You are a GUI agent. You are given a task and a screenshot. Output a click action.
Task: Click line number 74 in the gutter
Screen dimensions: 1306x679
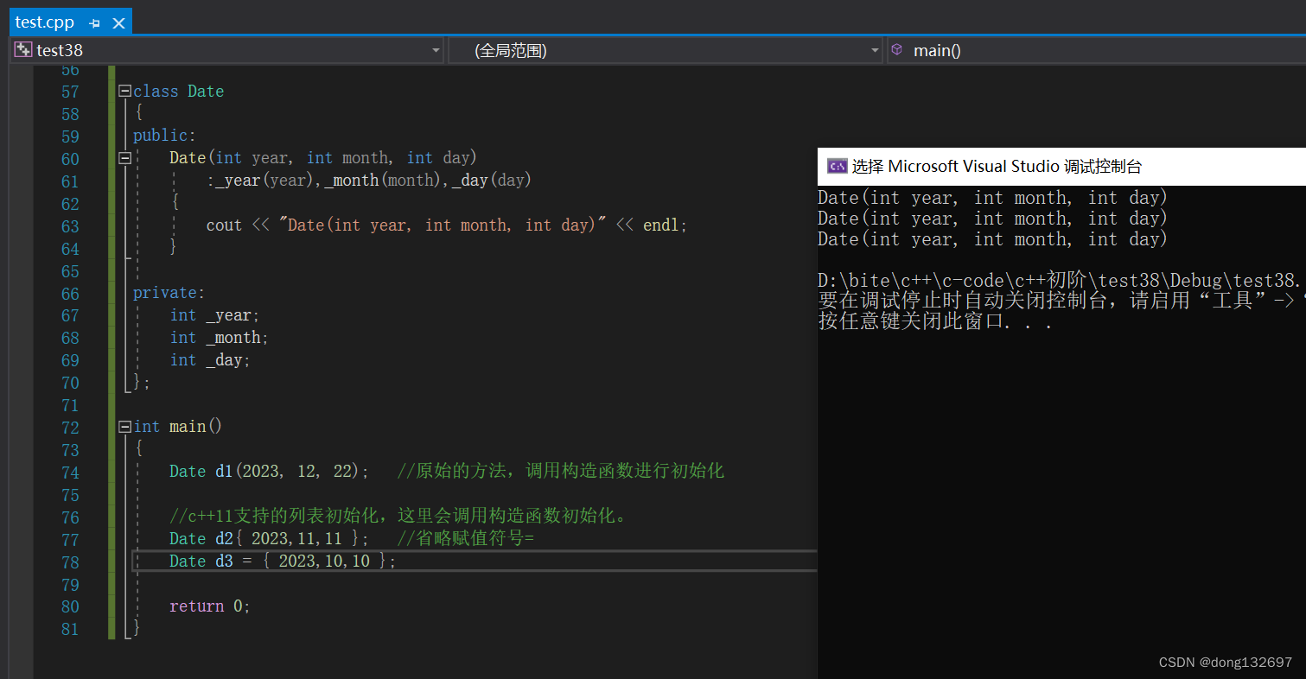coord(69,473)
